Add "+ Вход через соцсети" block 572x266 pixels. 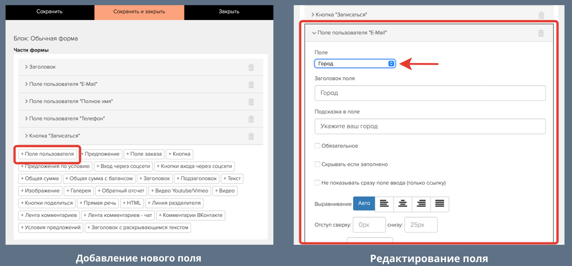pyautogui.click(x=123, y=166)
